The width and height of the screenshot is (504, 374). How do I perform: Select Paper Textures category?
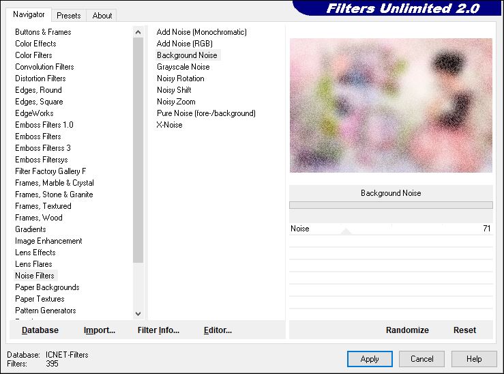40,299
